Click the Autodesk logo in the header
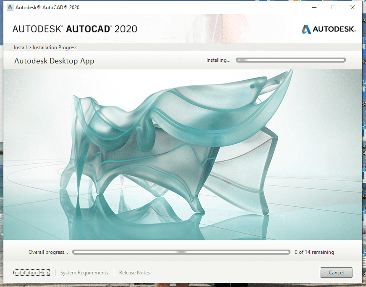The height and width of the screenshot is (287, 366). tap(329, 29)
